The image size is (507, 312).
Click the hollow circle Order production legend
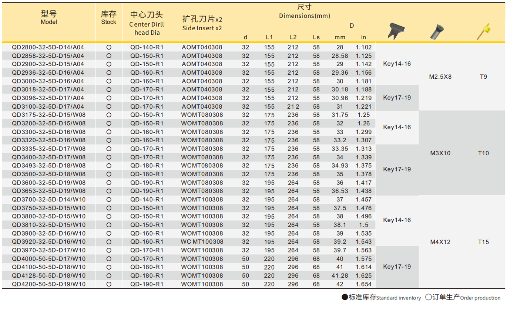point(428,297)
